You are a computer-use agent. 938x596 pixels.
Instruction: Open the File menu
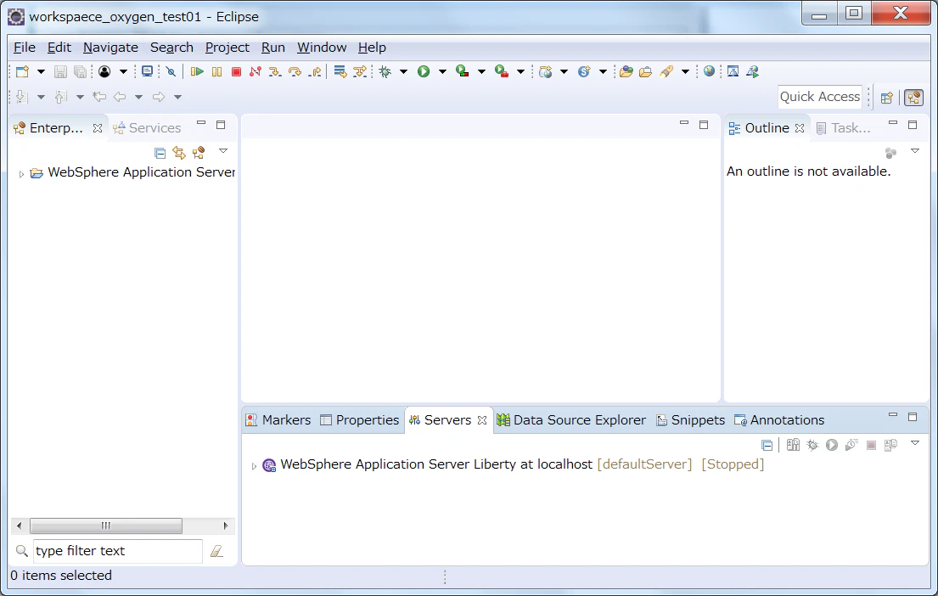coord(25,48)
